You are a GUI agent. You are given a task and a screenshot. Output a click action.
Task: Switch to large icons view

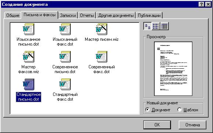[147, 26]
